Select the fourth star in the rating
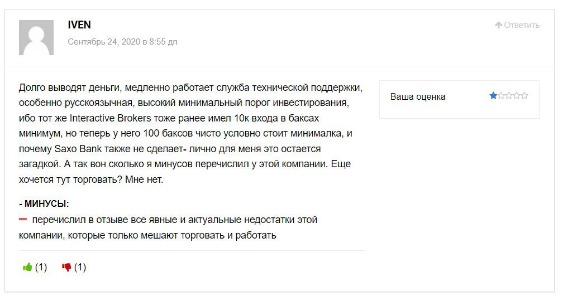 coord(517,96)
